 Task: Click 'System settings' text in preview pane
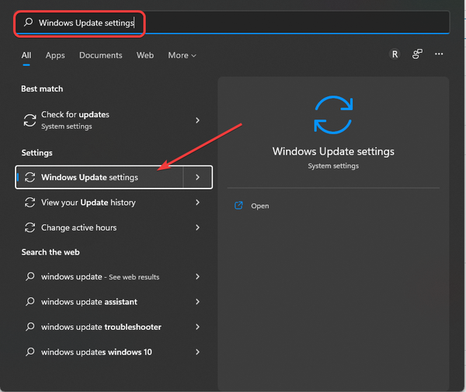333,166
